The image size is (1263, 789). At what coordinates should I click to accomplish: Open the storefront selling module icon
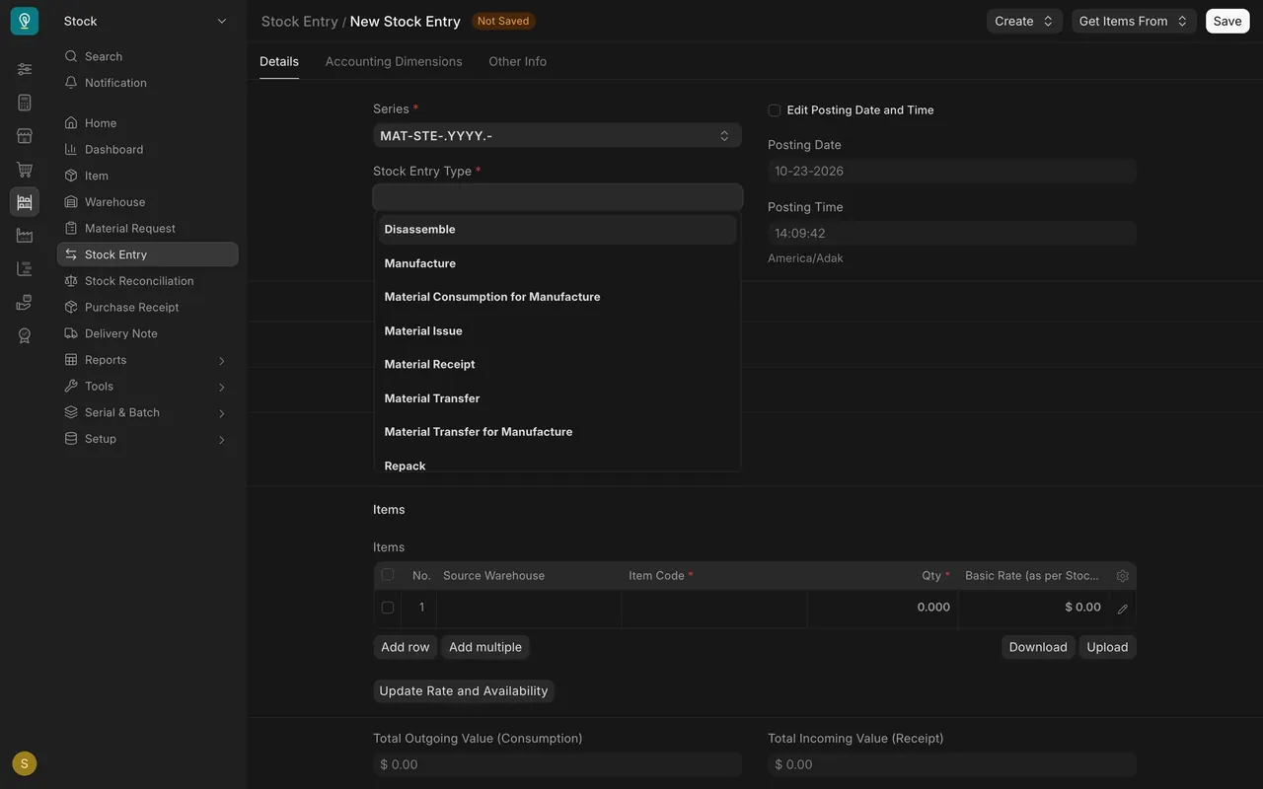coord(25,136)
